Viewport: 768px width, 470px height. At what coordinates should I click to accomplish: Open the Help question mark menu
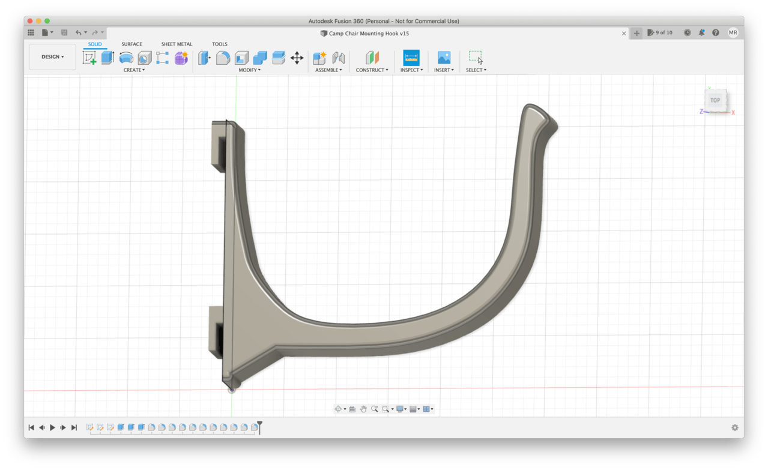pos(716,32)
